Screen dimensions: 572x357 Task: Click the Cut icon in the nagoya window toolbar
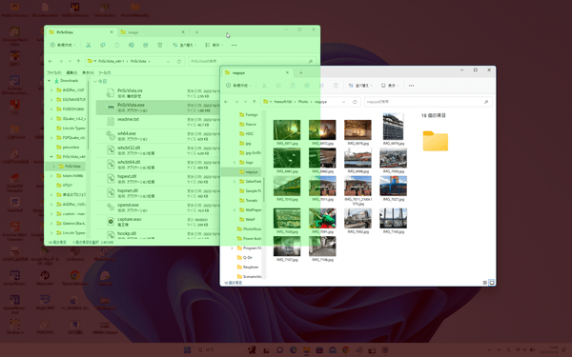(x=264, y=86)
